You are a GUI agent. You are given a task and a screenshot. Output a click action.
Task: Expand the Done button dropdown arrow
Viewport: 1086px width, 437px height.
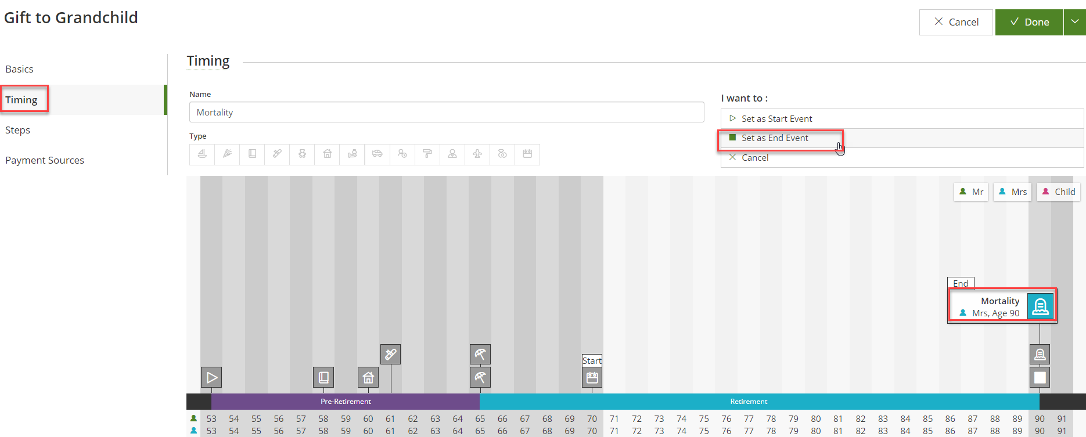(x=1075, y=22)
